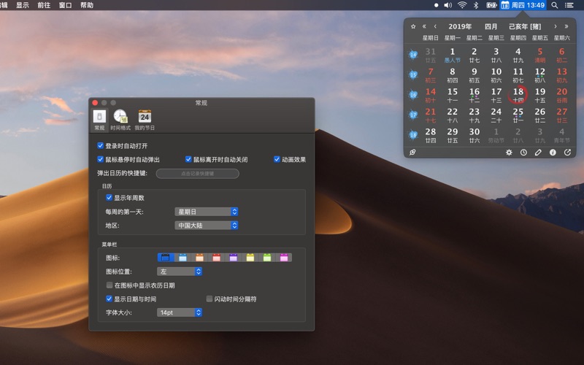The height and width of the screenshot is (365, 584).
Task: Click the Bluetooth icon in menu bar
Action: point(476,5)
